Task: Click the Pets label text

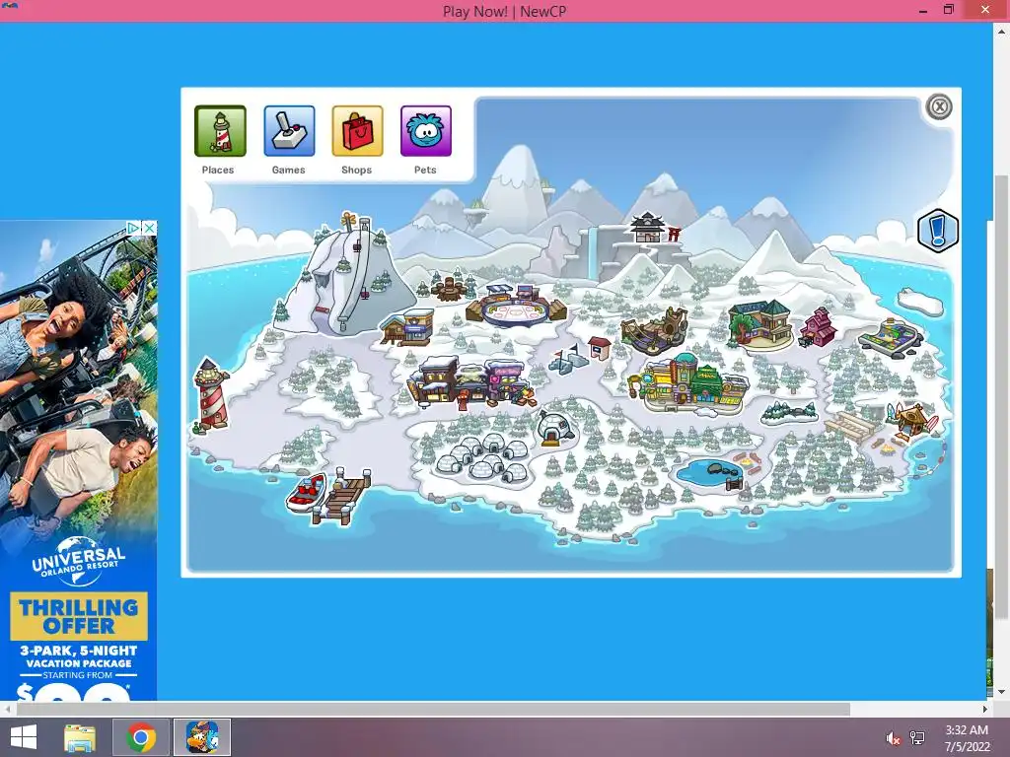Action: [425, 170]
